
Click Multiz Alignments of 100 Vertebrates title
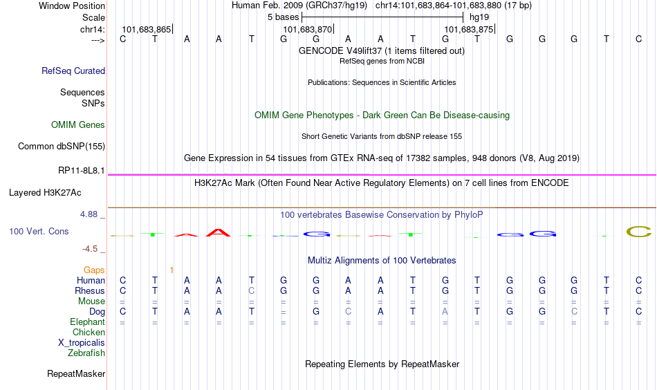(382, 261)
